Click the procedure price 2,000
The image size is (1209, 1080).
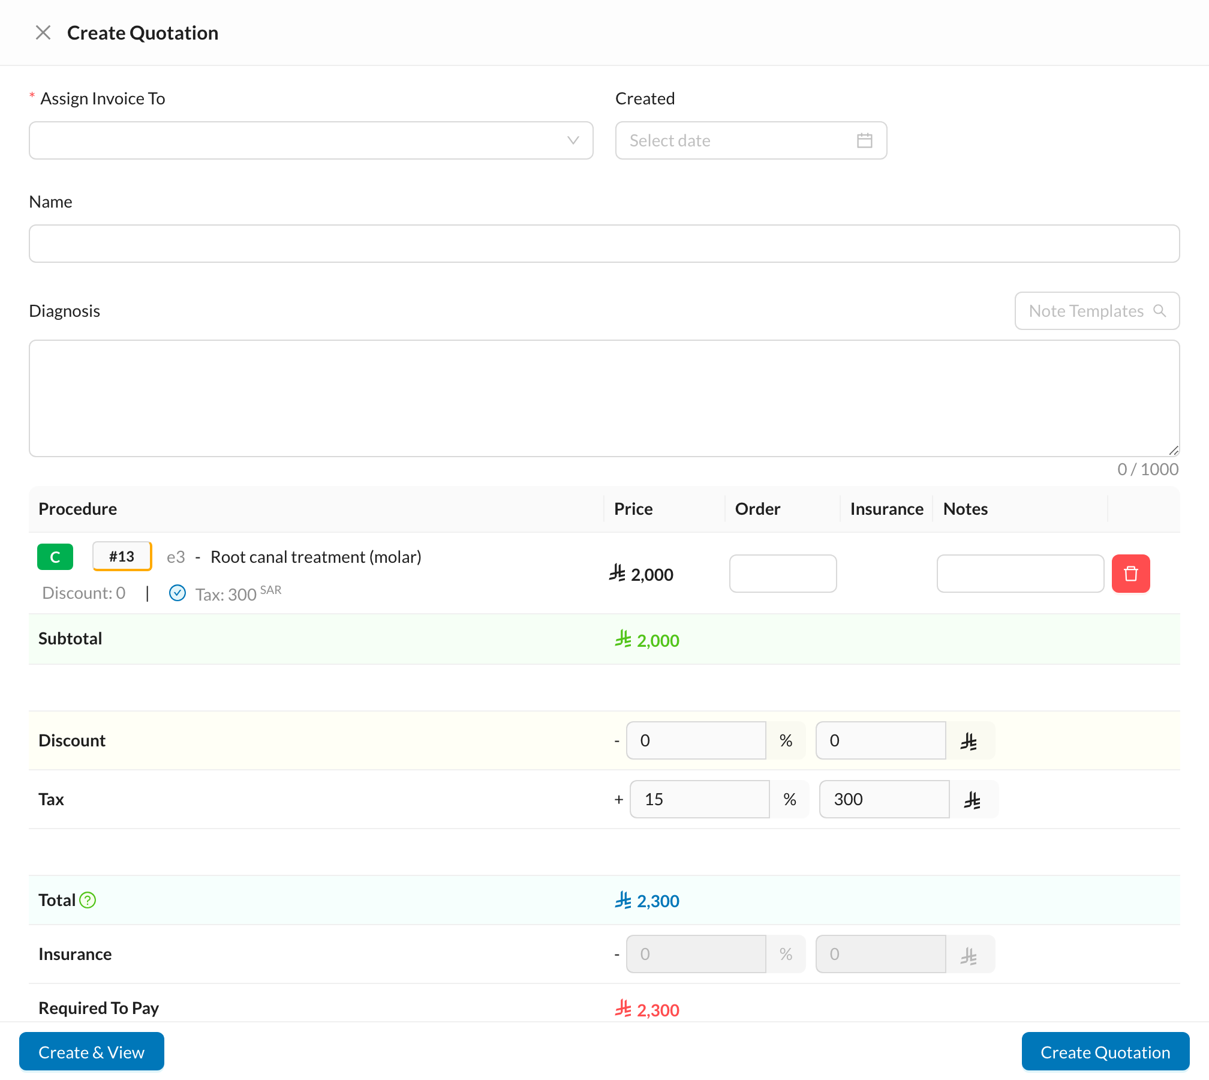pyautogui.click(x=640, y=574)
